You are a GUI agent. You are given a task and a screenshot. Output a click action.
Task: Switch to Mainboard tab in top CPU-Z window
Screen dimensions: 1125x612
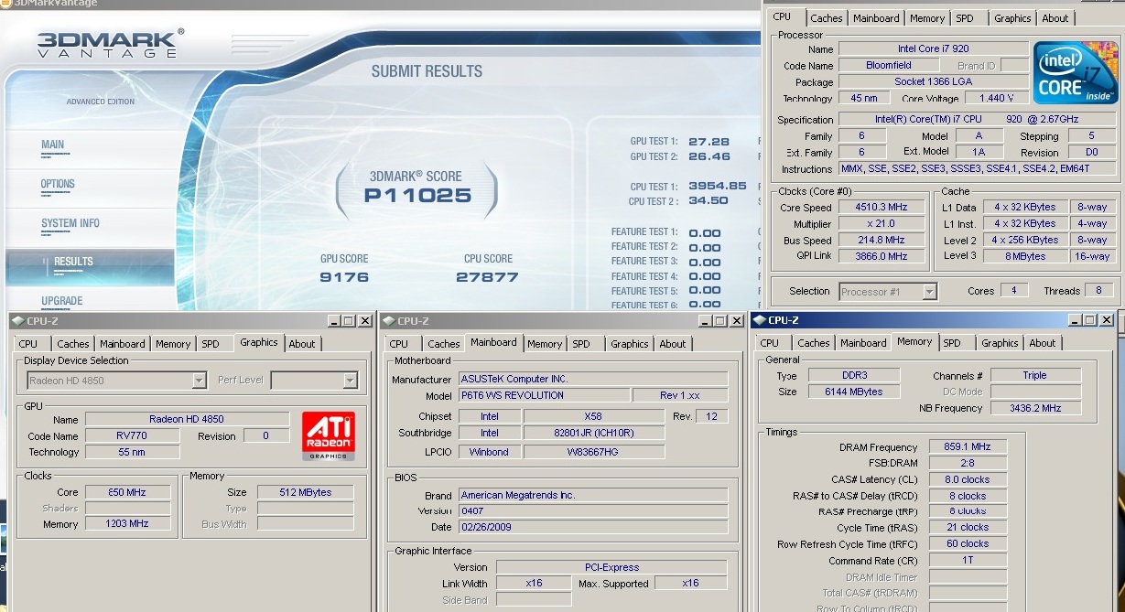pos(876,18)
